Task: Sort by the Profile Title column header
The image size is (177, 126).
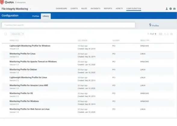Action: tap(14, 40)
